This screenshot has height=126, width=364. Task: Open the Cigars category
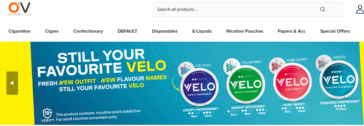tap(52, 31)
